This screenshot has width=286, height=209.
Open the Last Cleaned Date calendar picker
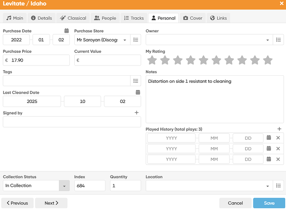coord(138,92)
